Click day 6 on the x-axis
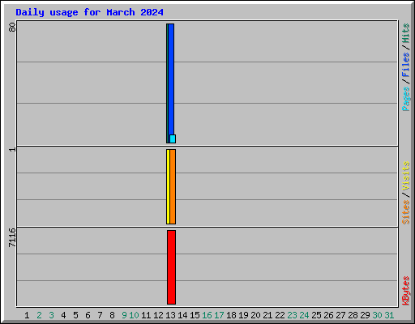 click(x=88, y=315)
